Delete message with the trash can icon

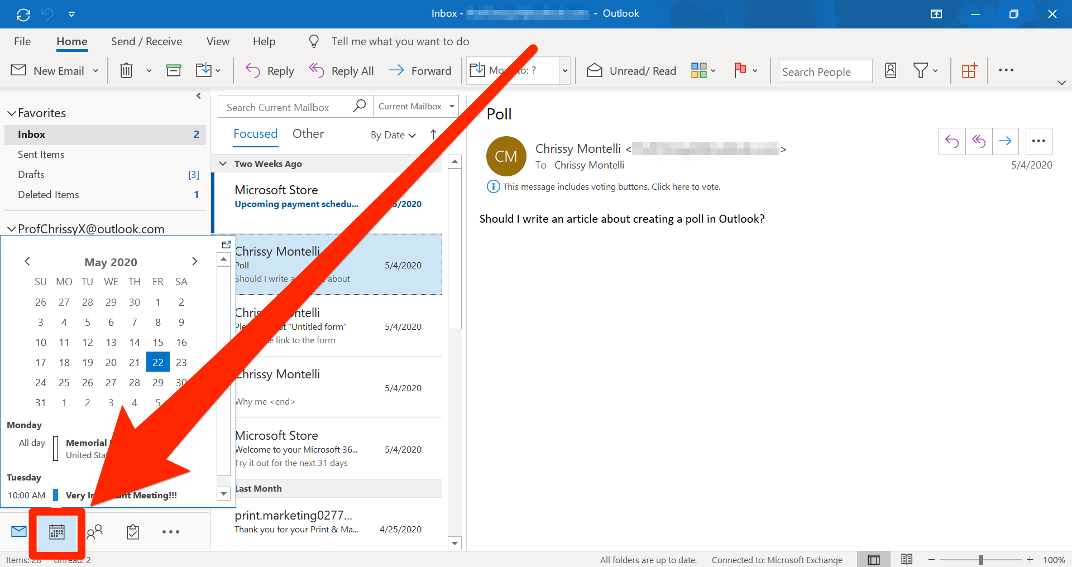click(x=127, y=70)
